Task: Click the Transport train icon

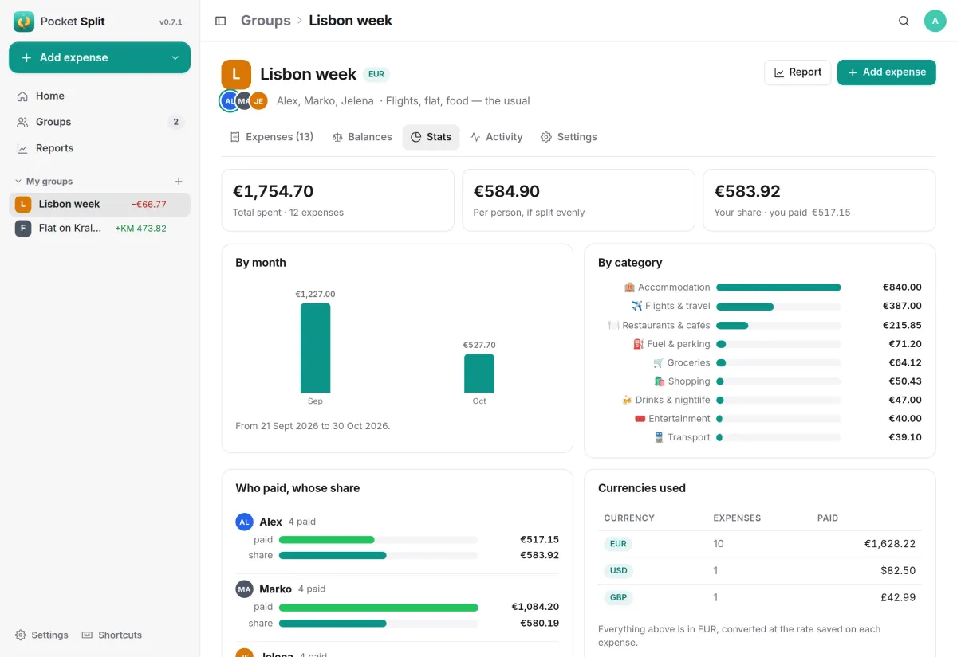Action: 659,437
